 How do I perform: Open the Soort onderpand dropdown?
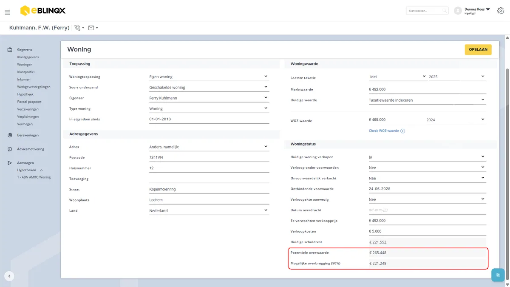[209, 88]
